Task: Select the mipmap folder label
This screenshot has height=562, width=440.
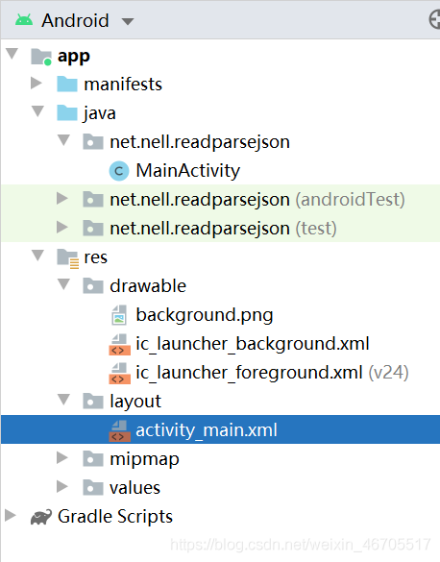Action: 144,459
